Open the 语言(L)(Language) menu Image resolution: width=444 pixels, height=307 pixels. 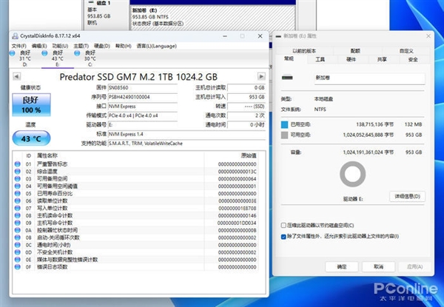(x=157, y=46)
